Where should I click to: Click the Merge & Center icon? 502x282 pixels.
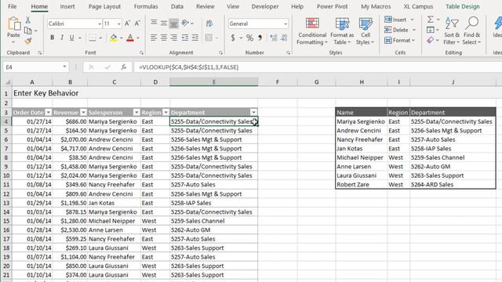click(209, 38)
